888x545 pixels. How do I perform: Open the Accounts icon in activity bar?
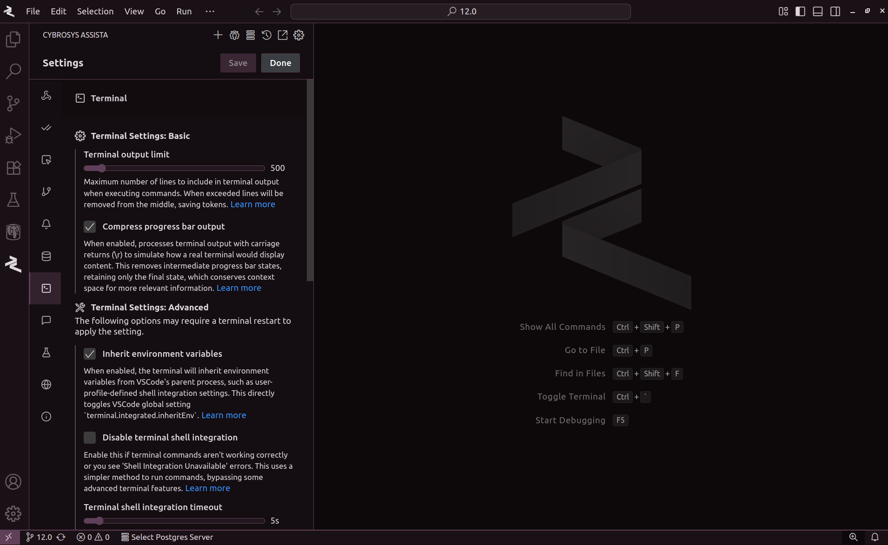click(x=13, y=482)
